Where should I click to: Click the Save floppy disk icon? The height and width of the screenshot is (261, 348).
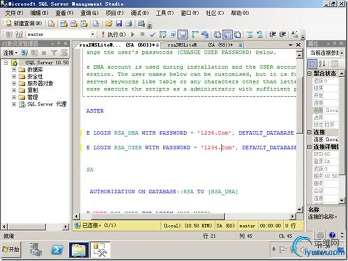[119, 23]
